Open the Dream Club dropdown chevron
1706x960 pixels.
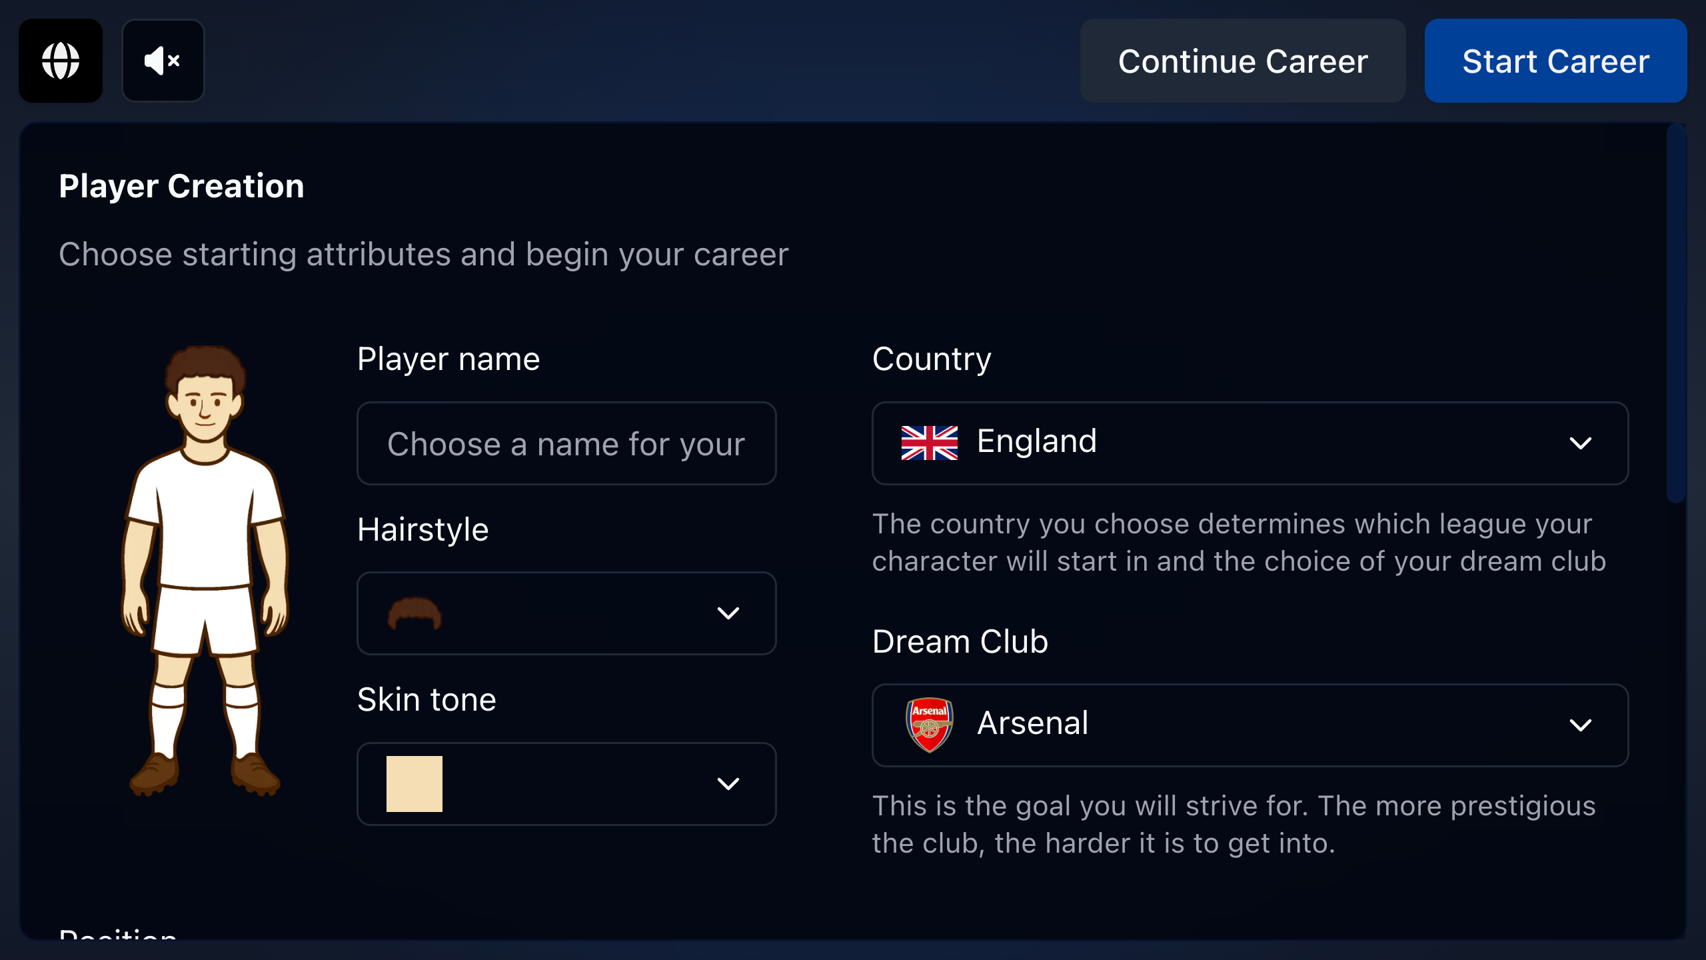click(x=1580, y=725)
